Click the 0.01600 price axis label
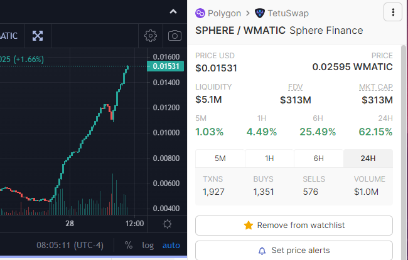 click(166, 56)
